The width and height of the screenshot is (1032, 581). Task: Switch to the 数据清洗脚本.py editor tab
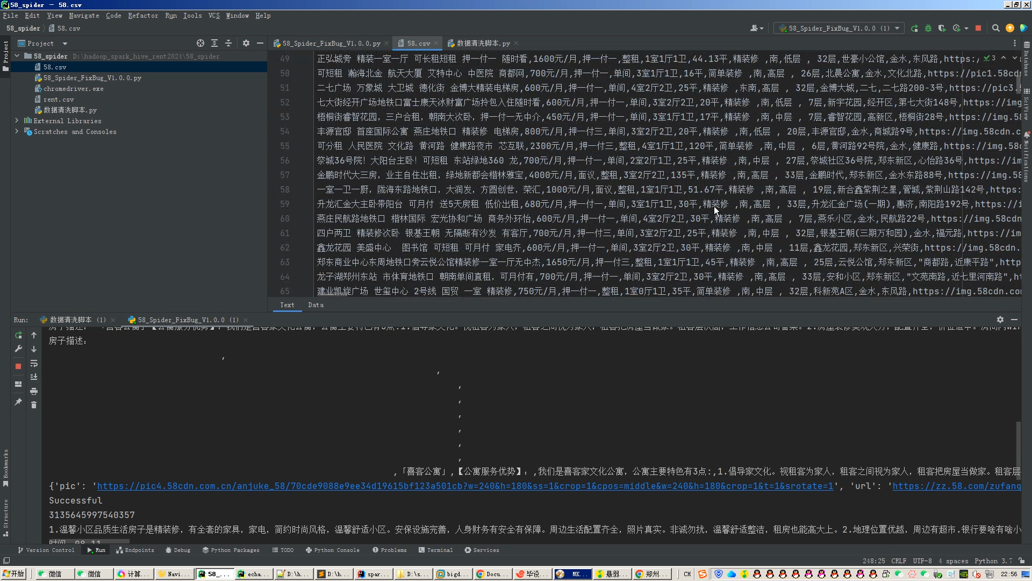click(483, 44)
